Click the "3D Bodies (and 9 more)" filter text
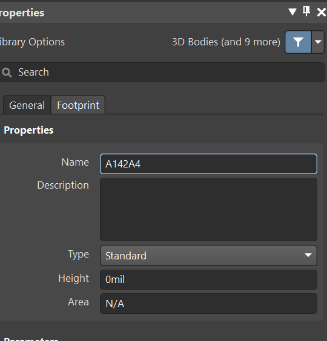Image resolution: width=327 pixels, height=341 pixels. (226, 42)
